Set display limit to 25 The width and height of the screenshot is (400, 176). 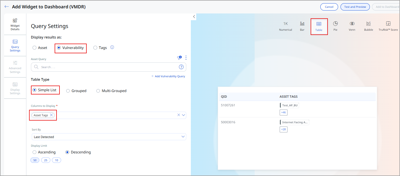pos(46,160)
